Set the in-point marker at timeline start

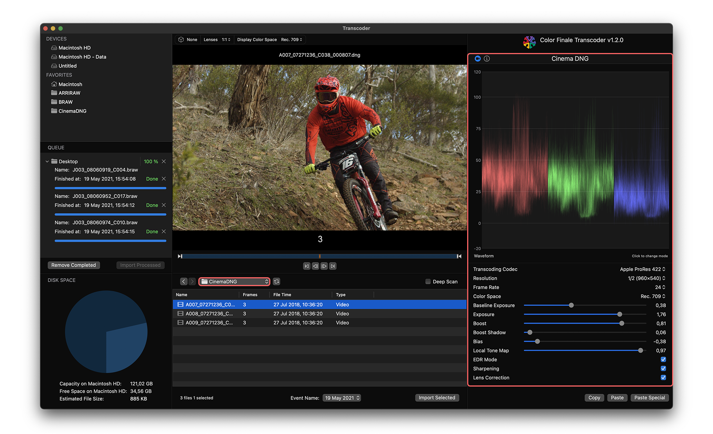180,256
